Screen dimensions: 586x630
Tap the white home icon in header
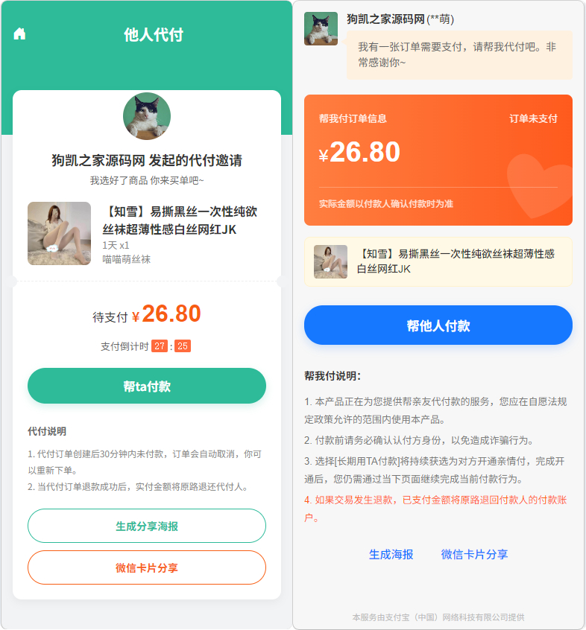19,34
